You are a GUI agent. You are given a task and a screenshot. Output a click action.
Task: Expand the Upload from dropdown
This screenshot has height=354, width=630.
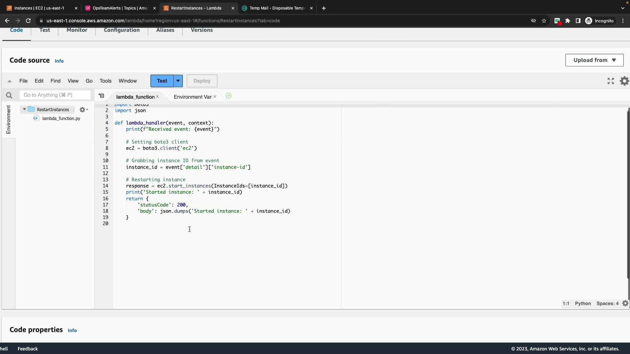click(x=594, y=60)
